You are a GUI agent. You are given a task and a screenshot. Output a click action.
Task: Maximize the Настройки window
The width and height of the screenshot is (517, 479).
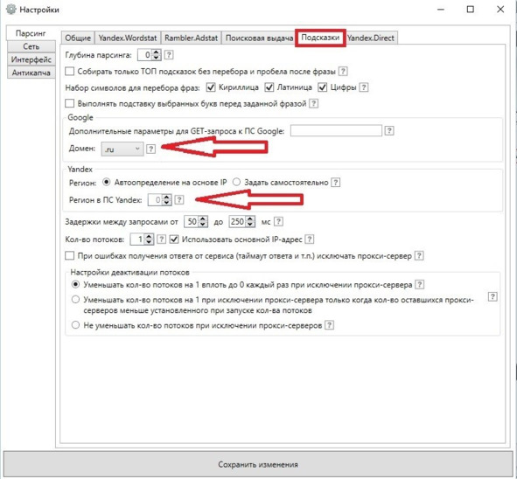pyautogui.click(x=471, y=10)
